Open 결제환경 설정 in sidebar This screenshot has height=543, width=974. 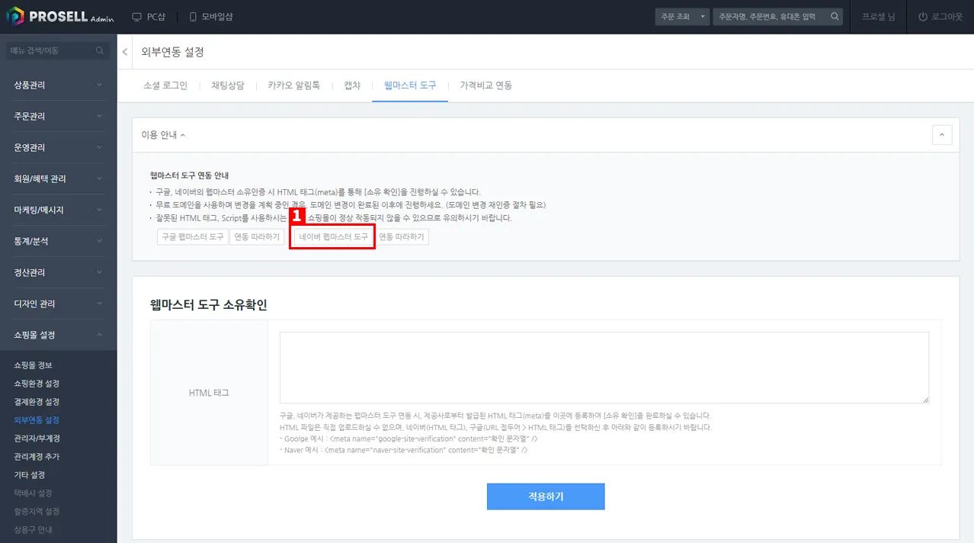[x=37, y=402]
